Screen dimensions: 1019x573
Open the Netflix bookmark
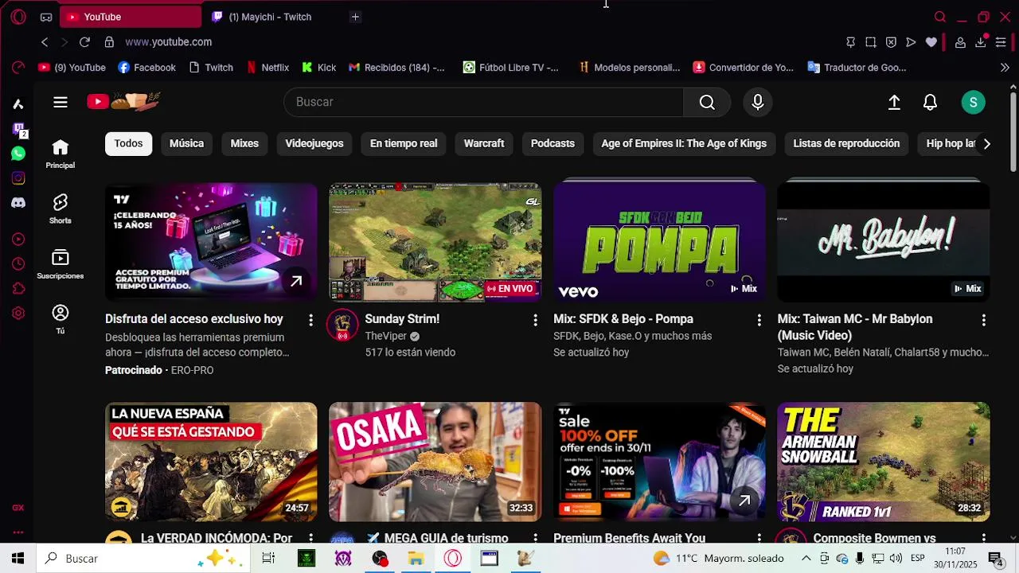pyautogui.click(x=267, y=68)
